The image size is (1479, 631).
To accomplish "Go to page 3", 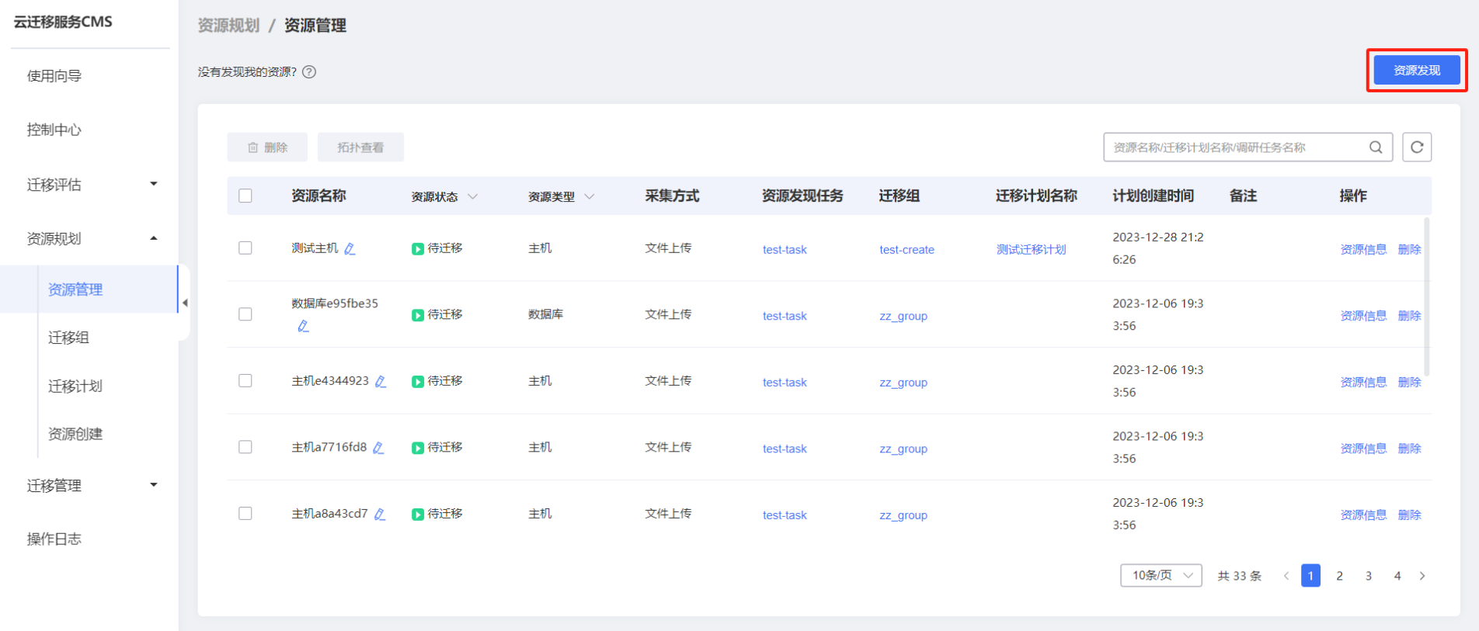I will coord(1369,576).
